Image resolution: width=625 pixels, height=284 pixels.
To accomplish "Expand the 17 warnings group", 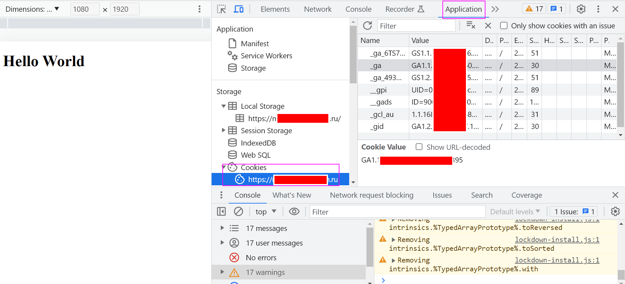I will pos(222,272).
